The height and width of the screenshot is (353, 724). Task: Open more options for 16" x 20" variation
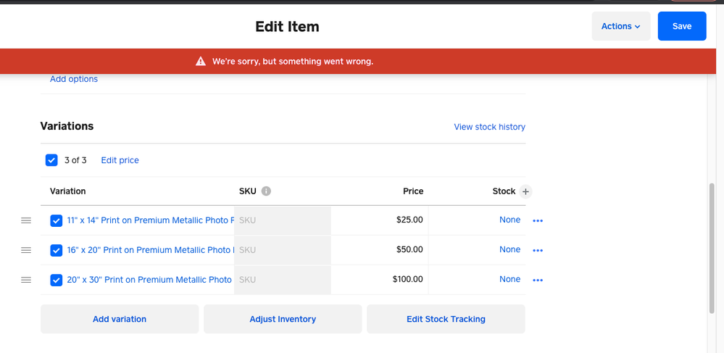538,251
